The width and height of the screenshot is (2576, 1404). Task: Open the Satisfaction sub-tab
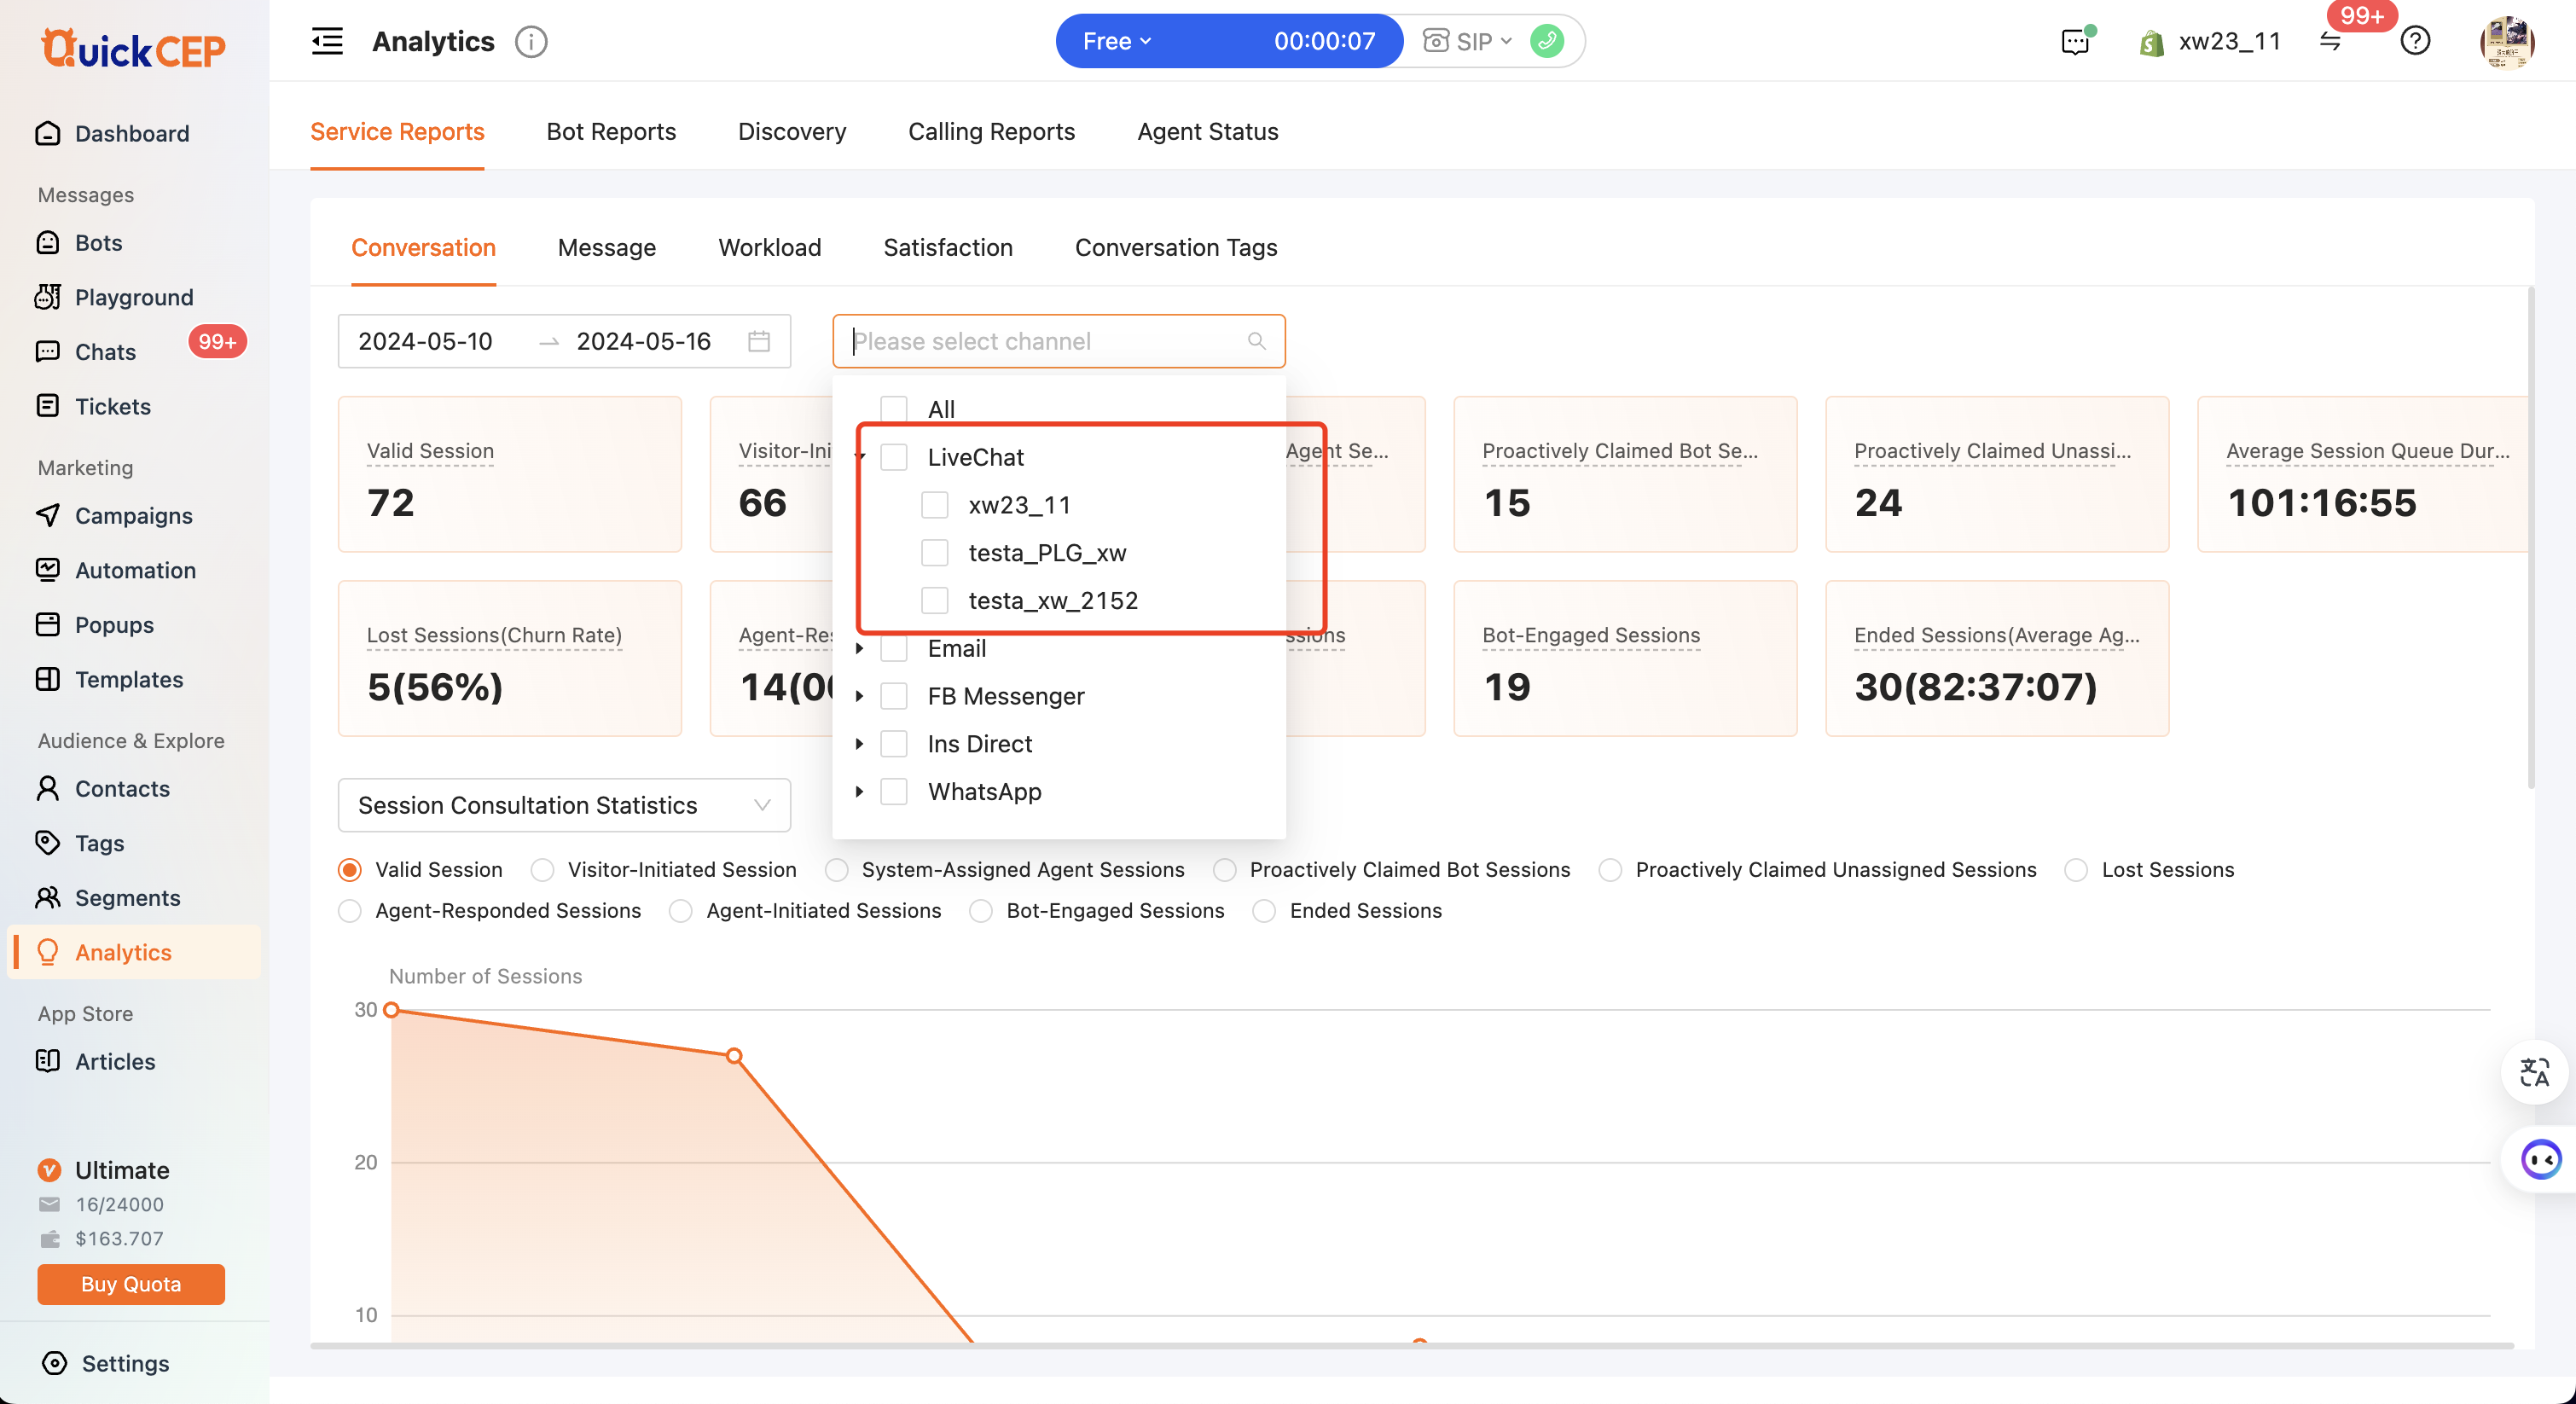947,247
